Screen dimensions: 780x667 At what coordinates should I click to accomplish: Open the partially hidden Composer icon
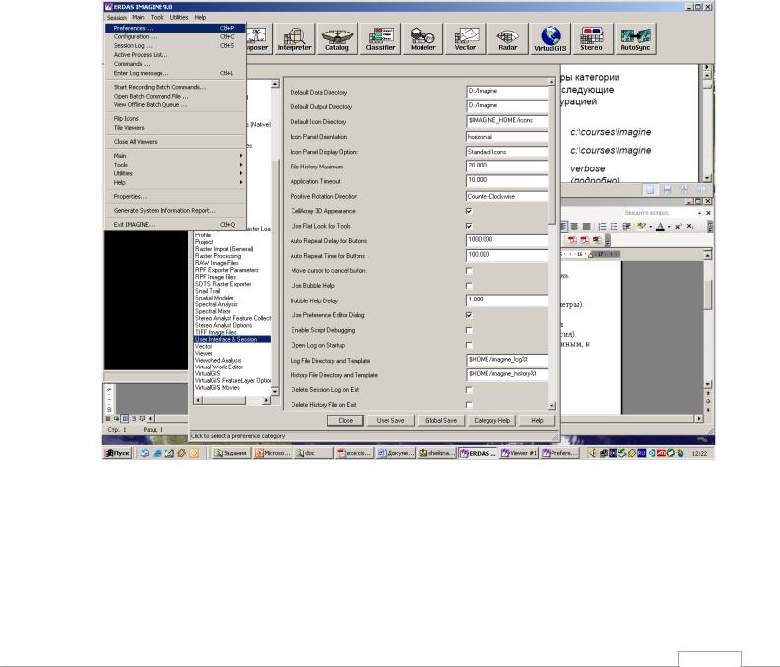(259, 38)
